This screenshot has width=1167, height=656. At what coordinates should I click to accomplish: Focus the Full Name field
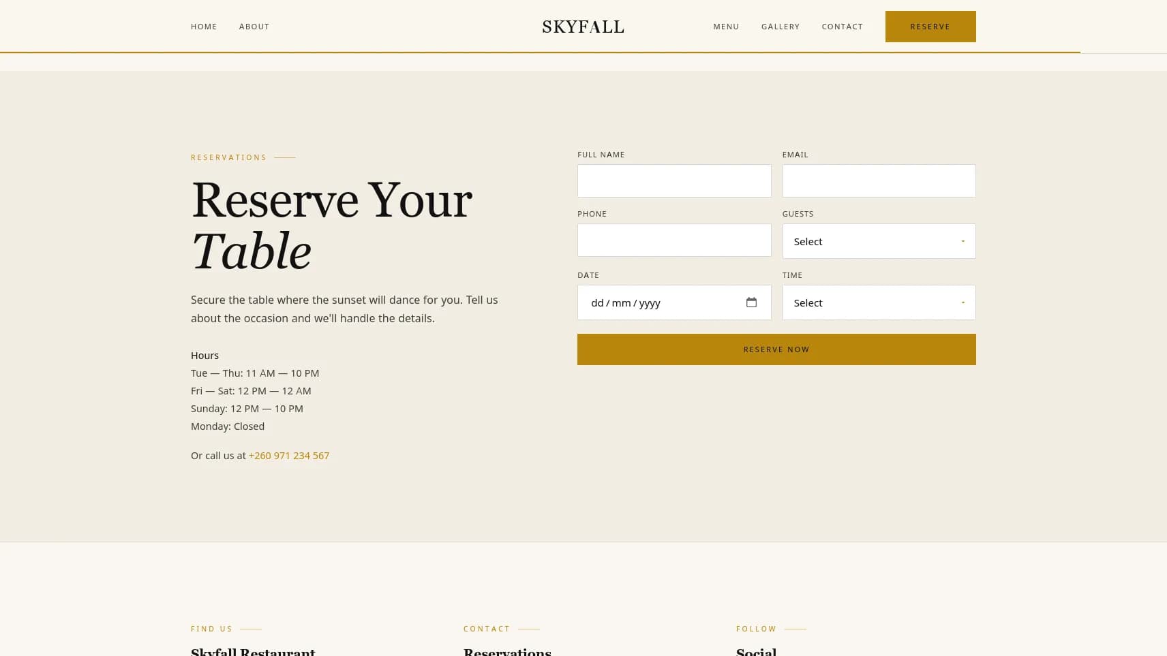(x=674, y=181)
